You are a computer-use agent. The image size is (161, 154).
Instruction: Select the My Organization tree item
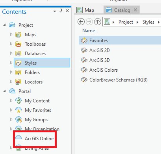(x=42, y=129)
